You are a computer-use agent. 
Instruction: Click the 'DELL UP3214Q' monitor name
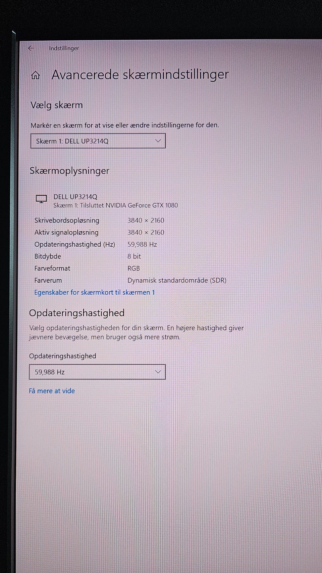[75, 197]
